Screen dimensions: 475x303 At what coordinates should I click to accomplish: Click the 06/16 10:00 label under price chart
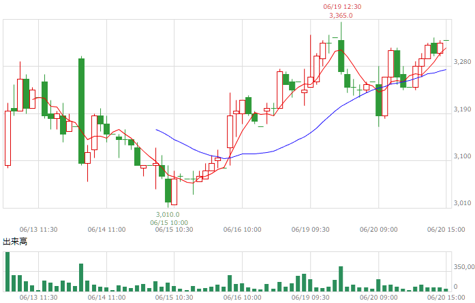[x=243, y=230]
